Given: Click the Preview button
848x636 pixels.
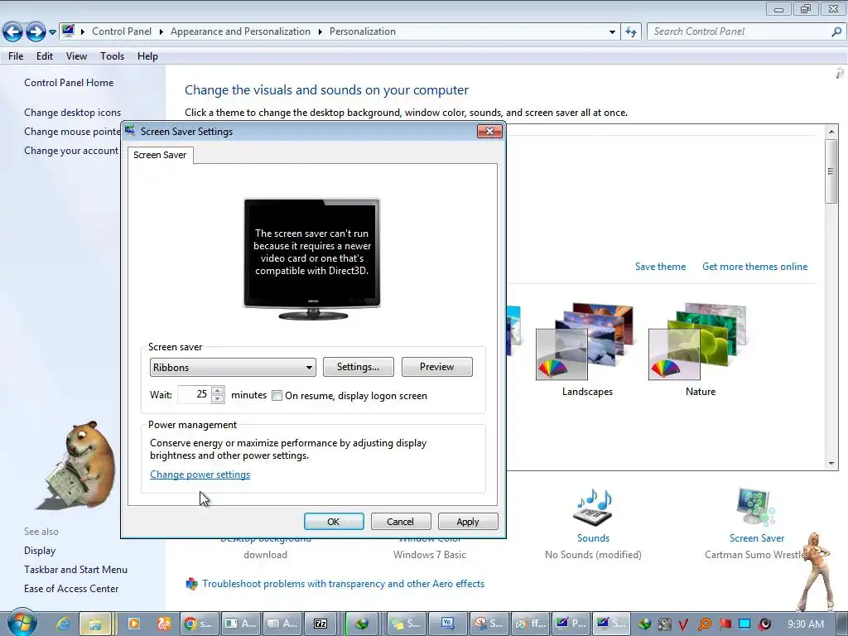Looking at the screenshot, I should click(437, 367).
